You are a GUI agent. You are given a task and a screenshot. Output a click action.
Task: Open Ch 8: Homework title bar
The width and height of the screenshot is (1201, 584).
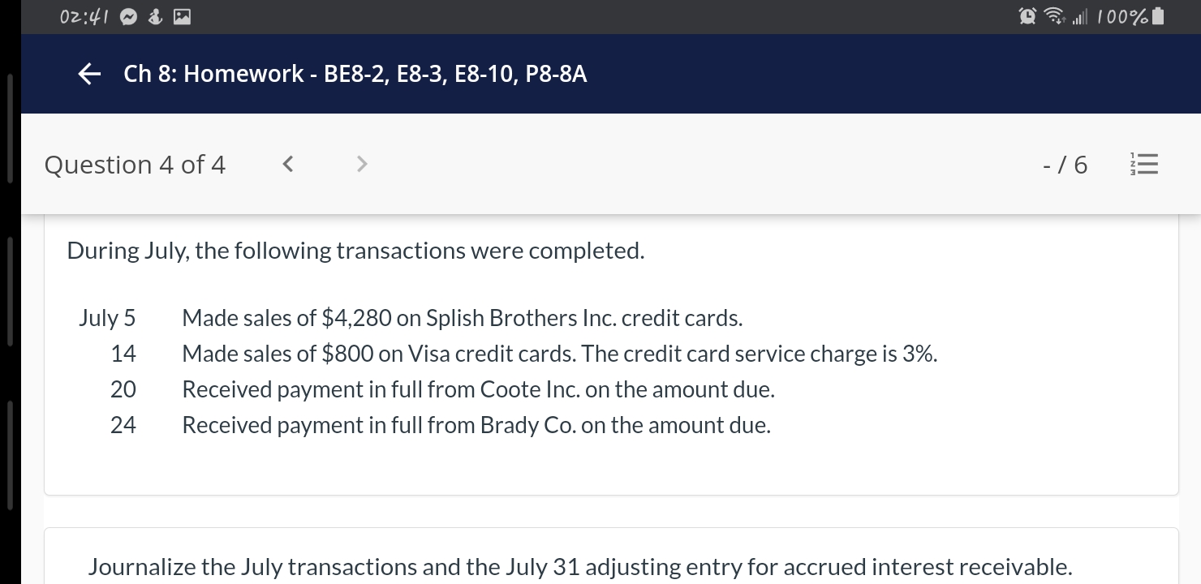[355, 74]
